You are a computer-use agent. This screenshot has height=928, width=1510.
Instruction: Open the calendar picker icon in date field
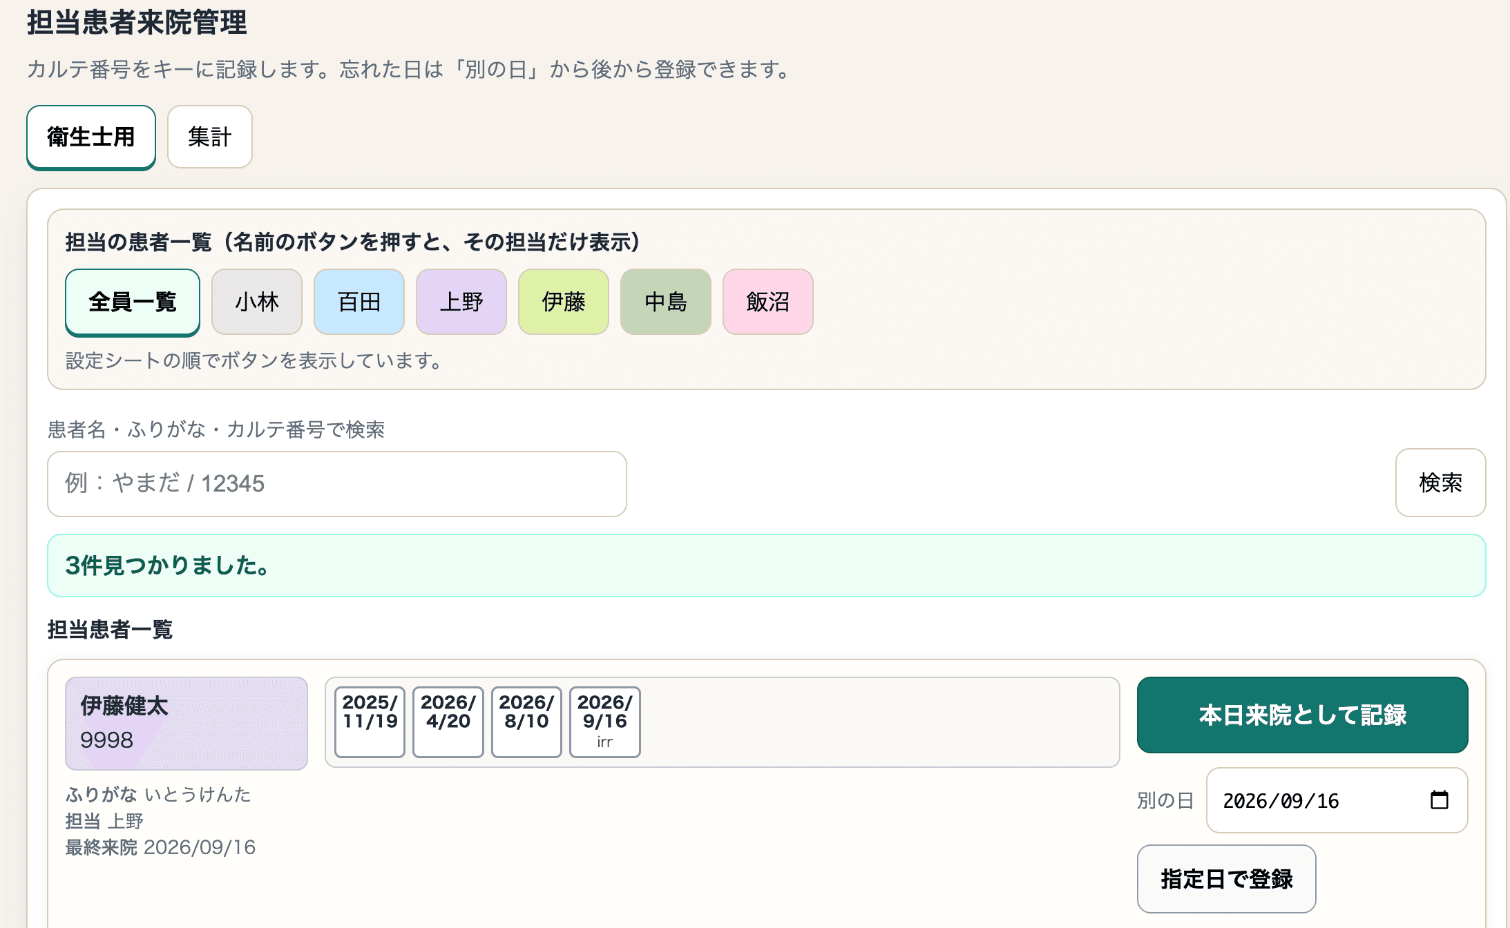[x=1439, y=800]
